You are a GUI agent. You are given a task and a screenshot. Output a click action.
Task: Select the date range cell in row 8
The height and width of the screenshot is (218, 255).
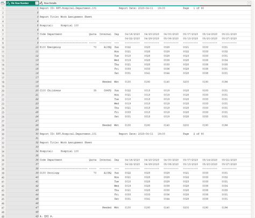coord(145,39)
